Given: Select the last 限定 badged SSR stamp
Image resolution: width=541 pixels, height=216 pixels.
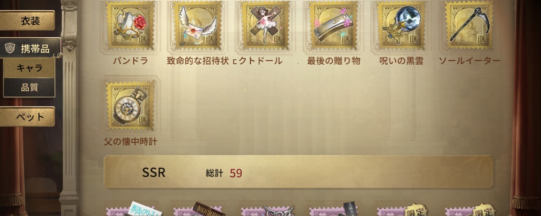Looking at the screenshot, I should tap(469, 210).
